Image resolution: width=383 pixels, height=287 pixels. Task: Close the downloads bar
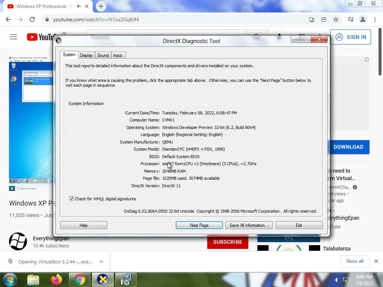tap(376, 261)
